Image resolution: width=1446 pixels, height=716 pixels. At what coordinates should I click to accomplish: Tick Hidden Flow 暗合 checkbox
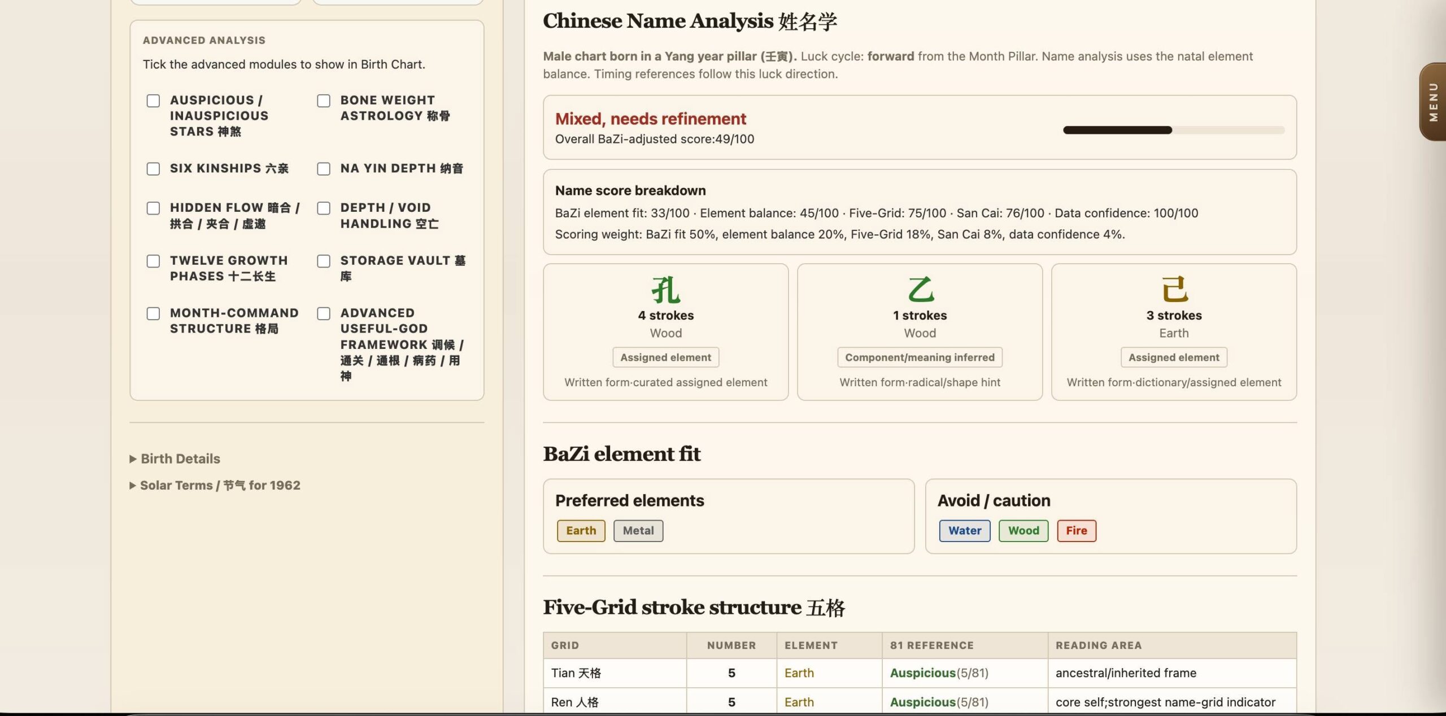coord(153,208)
